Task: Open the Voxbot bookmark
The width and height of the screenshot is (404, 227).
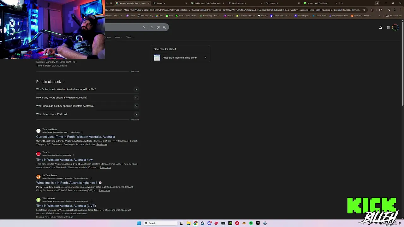Action: [x=229, y=16]
